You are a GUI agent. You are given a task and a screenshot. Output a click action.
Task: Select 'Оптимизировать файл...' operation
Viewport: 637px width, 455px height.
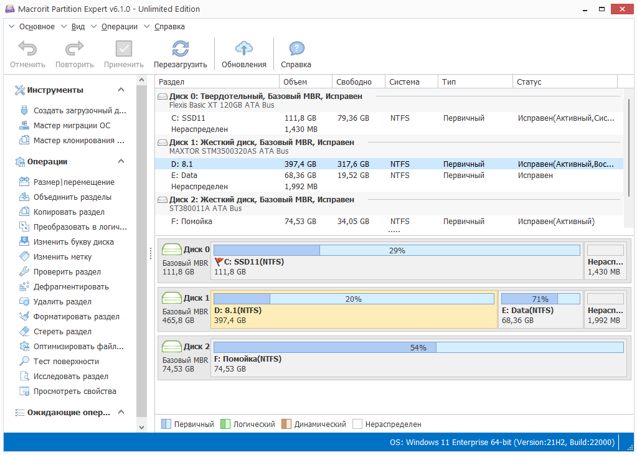(x=72, y=347)
